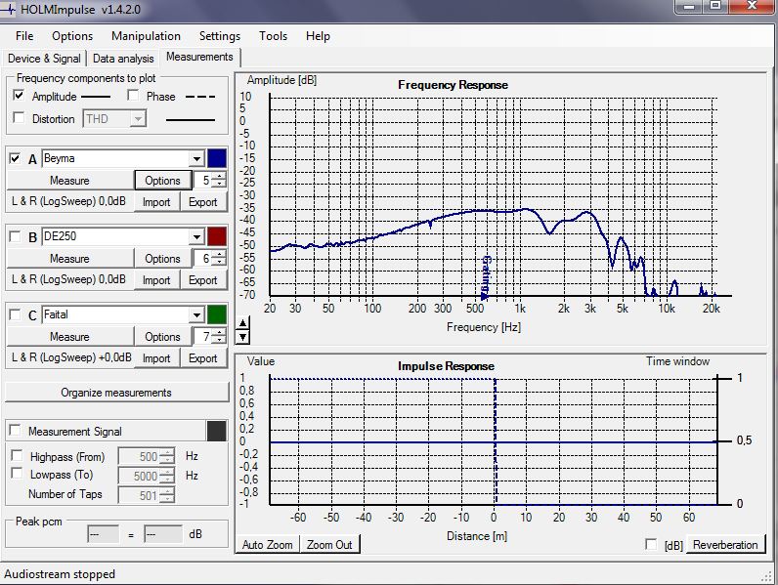Click the blue color swatch for Beyma
This screenshot has height=585, width=778.
click(217, 158)
